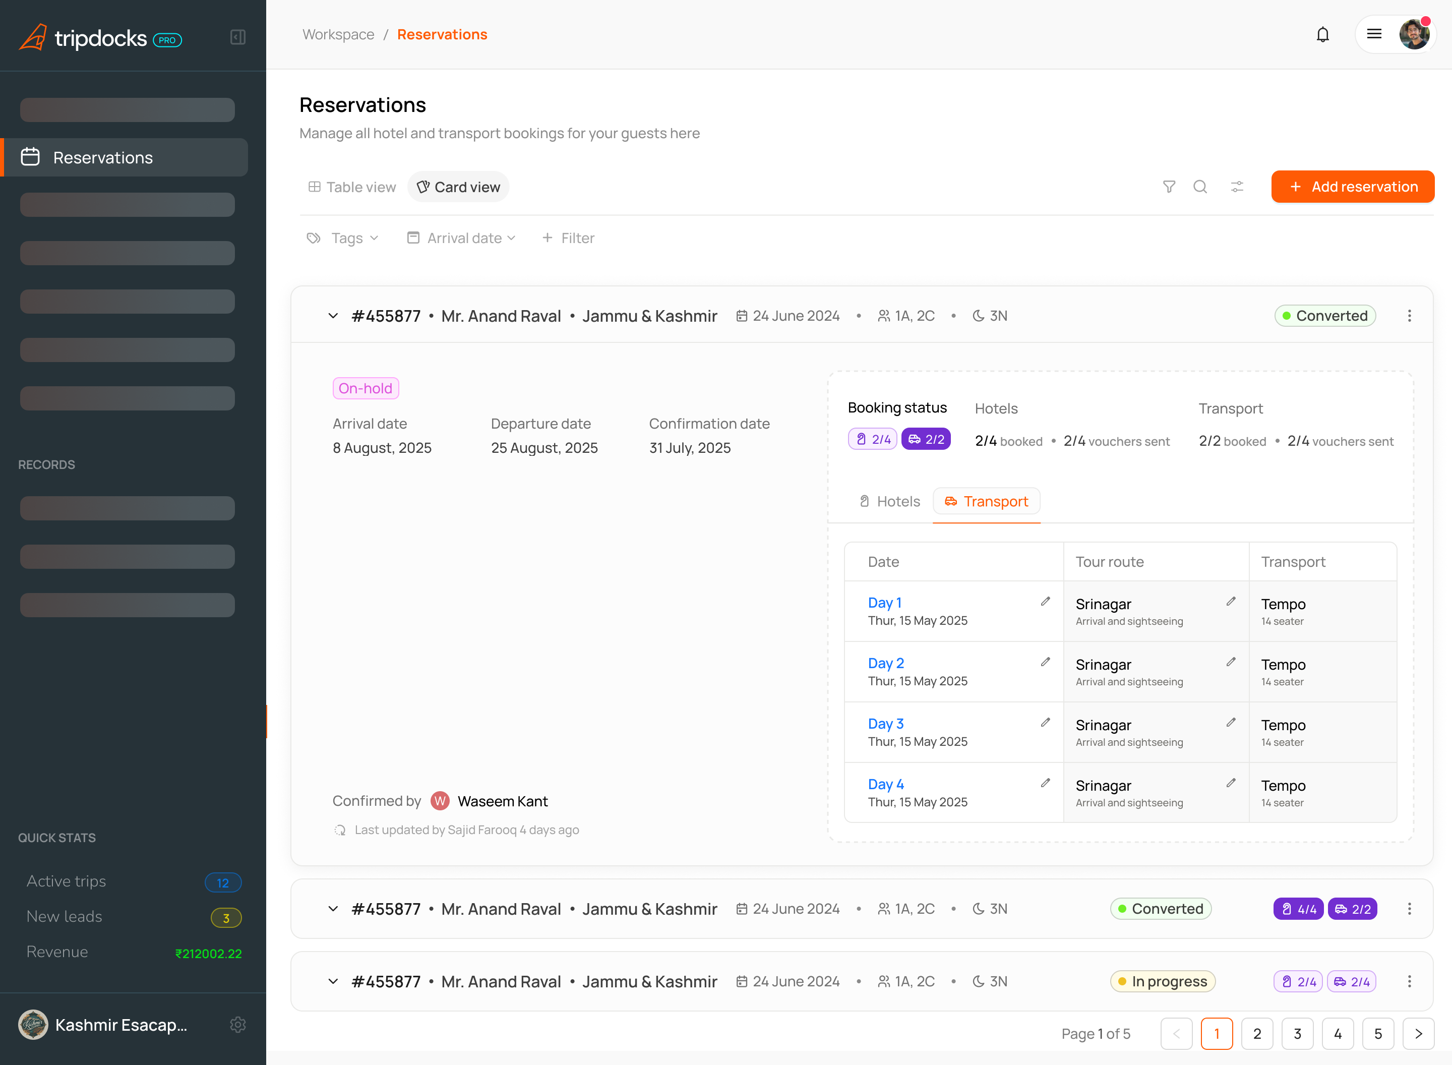The width and height of the screenshot is (1452, 1065).
Task: Switch to Table view
Action: point(352,187)
